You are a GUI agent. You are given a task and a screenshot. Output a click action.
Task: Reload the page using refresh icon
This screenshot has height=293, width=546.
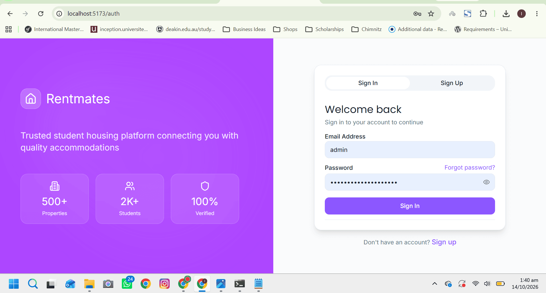tap(41, 14)
